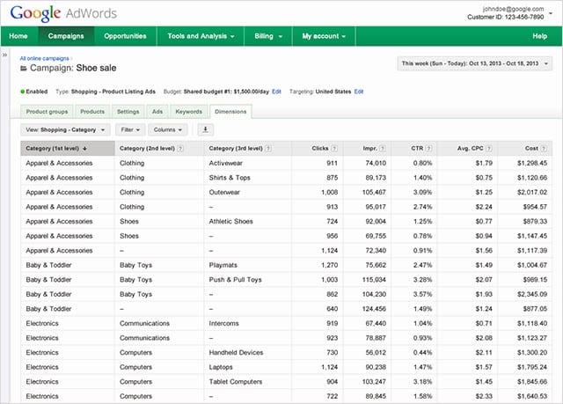Click help icon next to Category (3rd level)

(x=268, y=149)
